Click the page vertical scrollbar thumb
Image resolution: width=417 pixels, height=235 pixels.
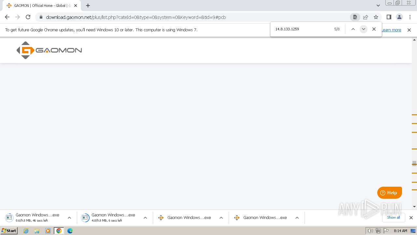click(x=414, y=164)
